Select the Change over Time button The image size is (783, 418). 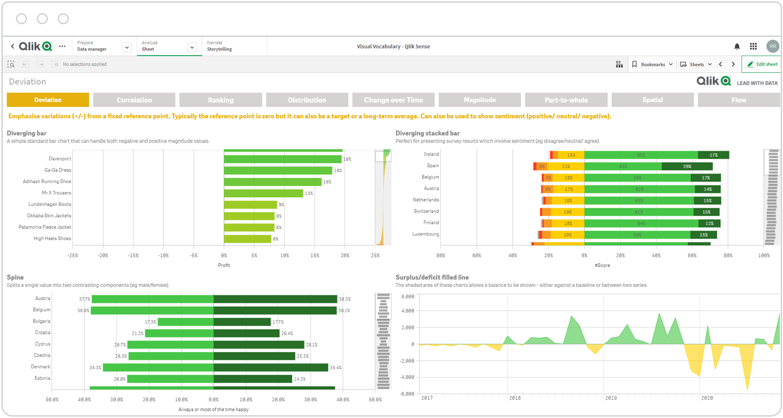(x=393, y=100)
